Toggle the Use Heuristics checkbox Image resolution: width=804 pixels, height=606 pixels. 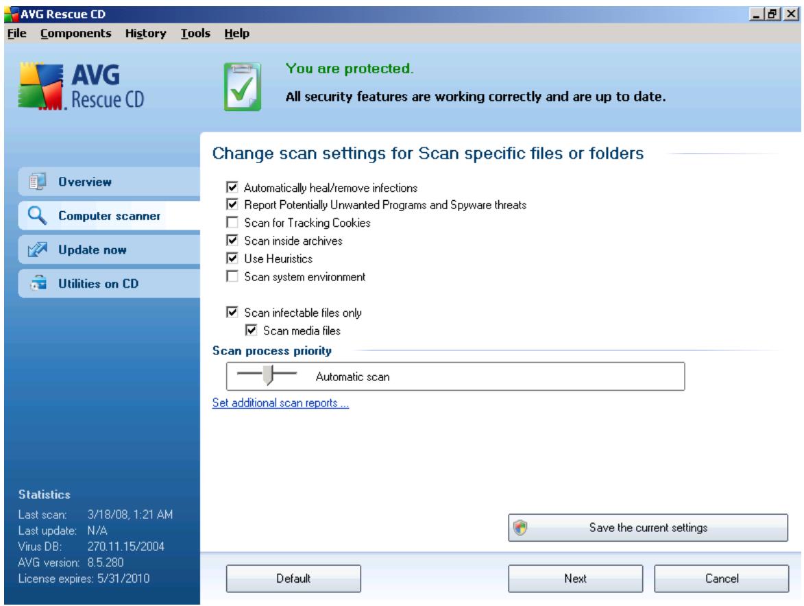(232, 258)
